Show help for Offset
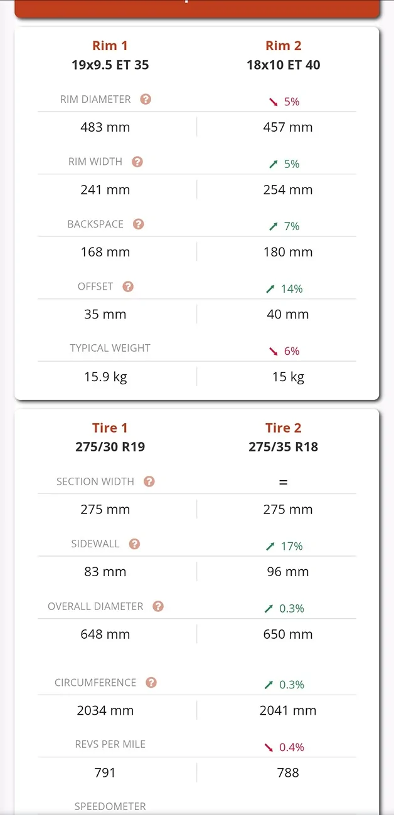394x815 pixels. point(128,287)
